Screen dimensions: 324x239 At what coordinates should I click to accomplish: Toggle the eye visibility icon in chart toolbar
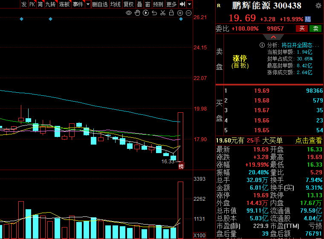129,13
